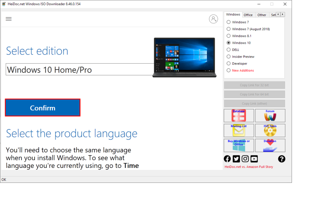The image size is (331, 207).
Task: Switch to the Office tab
Action: pyautogui.click(x=248, y=15)
